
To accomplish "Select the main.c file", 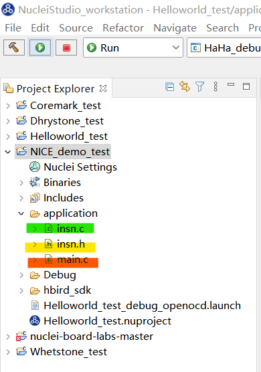I will tap(73, 260).
